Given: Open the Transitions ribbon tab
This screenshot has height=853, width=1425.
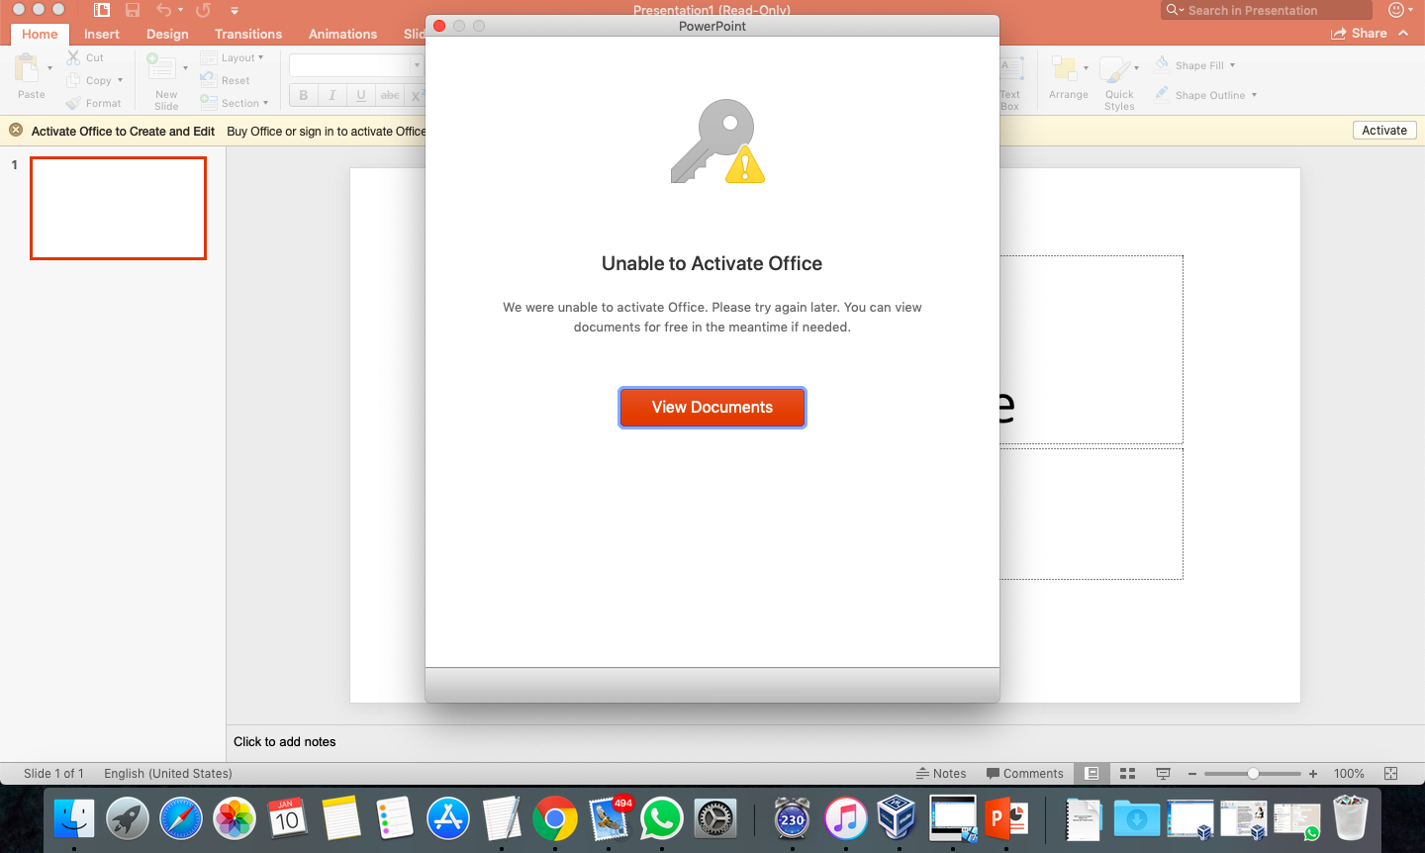Looking at the screenshot, I should [248, 34].
